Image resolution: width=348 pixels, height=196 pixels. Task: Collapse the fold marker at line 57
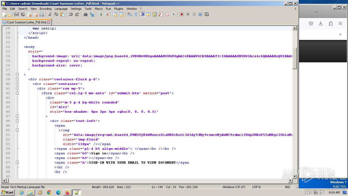point(17,163)
